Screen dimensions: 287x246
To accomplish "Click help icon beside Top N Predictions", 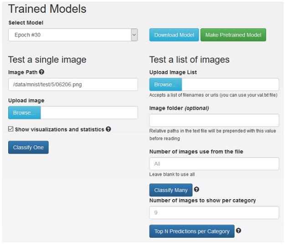I will 239,231.
